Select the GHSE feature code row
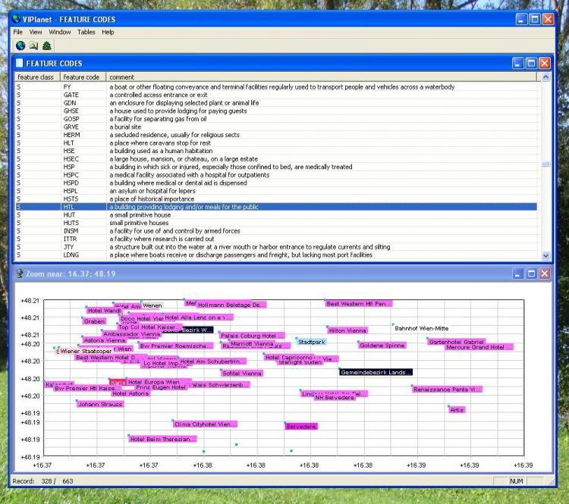 (276, 111)
